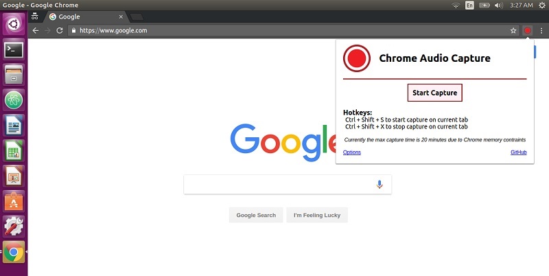Select the Google tab
This screenshot has width=549, height=276.
tap(86, 16)
